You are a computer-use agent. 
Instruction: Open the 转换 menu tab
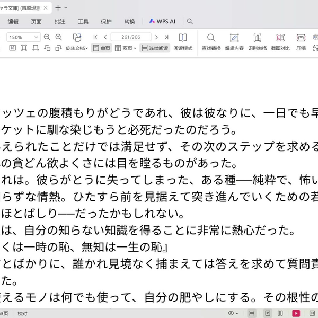pyautogui.click(x=130, y=22)
